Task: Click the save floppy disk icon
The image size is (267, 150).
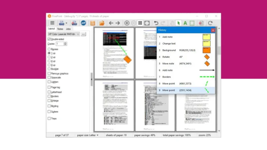Action: pos(93,23)
